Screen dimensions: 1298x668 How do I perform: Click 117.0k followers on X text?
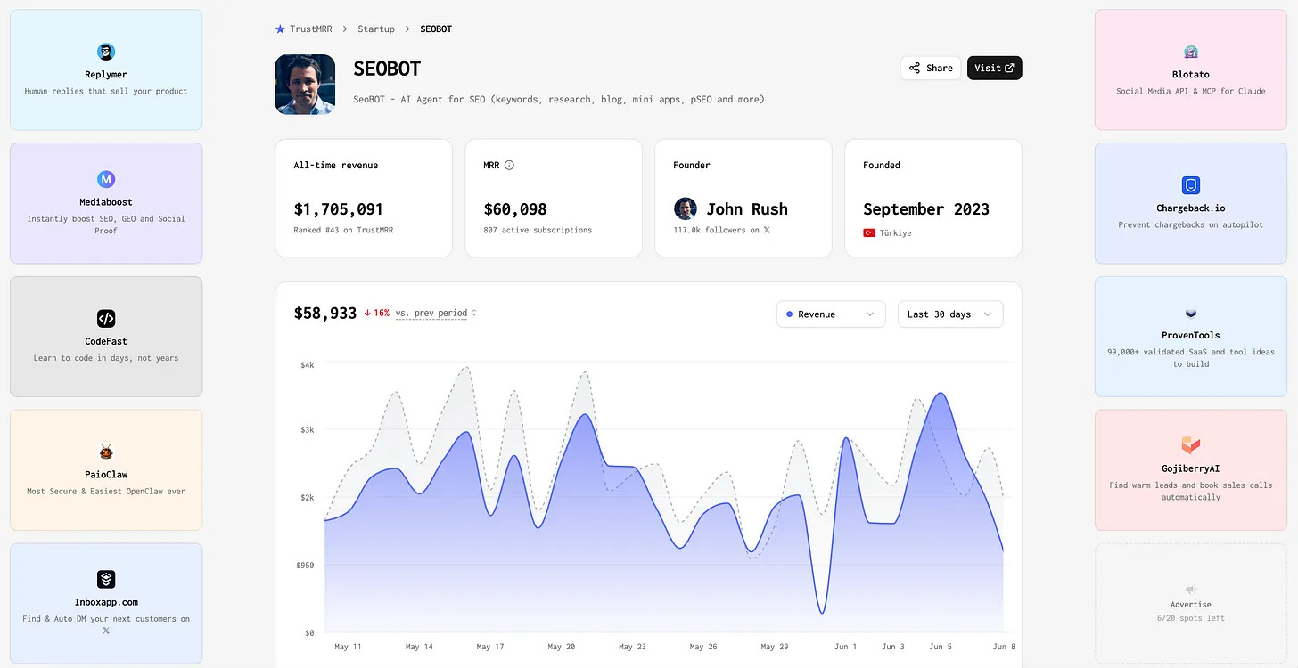(722, 230)
